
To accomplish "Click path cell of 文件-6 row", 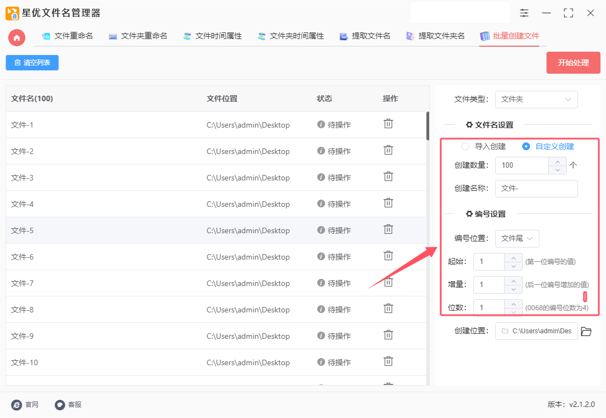I will coord(248,257).
